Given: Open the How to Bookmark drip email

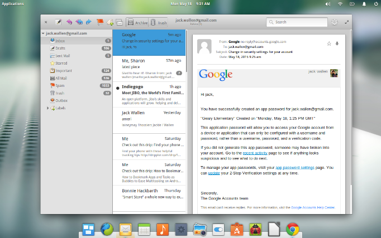Looking at the screenshot, I should point(149,173).
